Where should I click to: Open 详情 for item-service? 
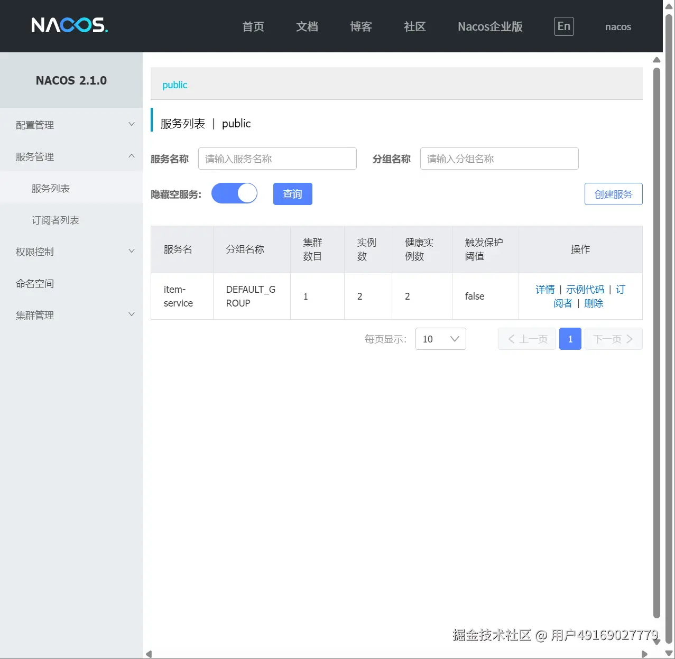[x=545, y=289]
